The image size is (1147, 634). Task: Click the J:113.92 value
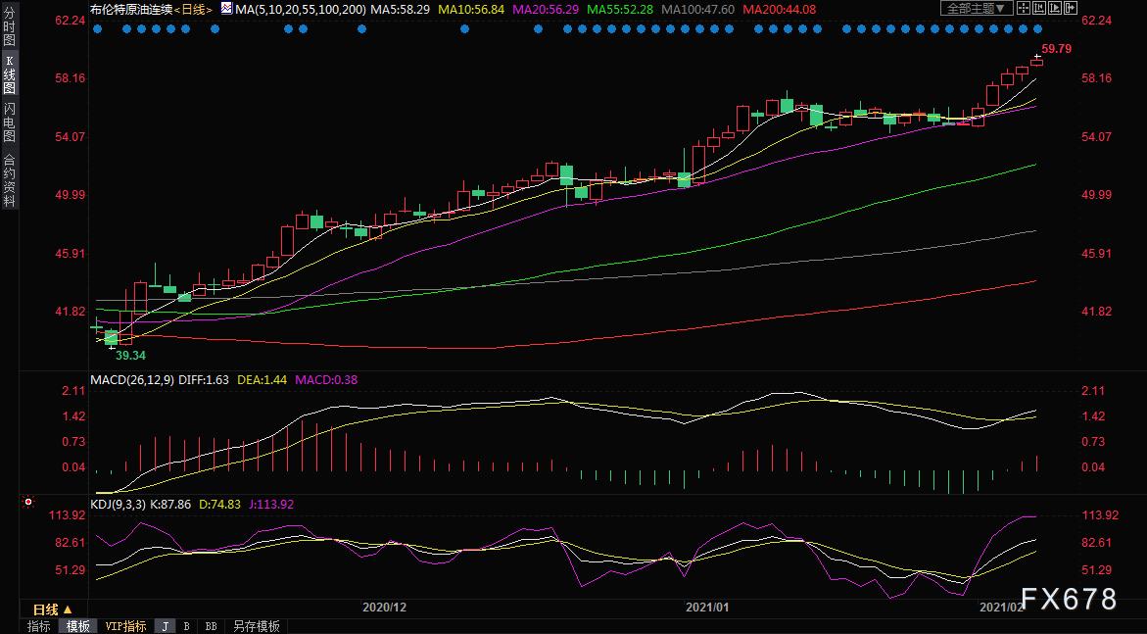point(273,505)
